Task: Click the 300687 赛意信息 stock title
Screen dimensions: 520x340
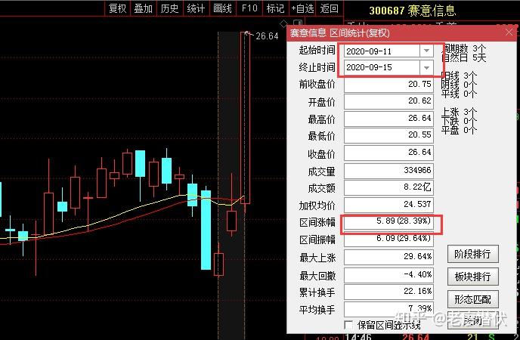Action: 412,11
